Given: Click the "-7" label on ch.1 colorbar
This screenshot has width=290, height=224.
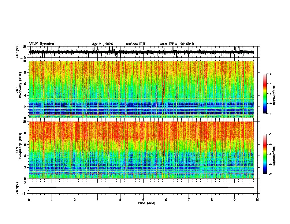Looking at the screenshot, I should (x=270, y=113).
